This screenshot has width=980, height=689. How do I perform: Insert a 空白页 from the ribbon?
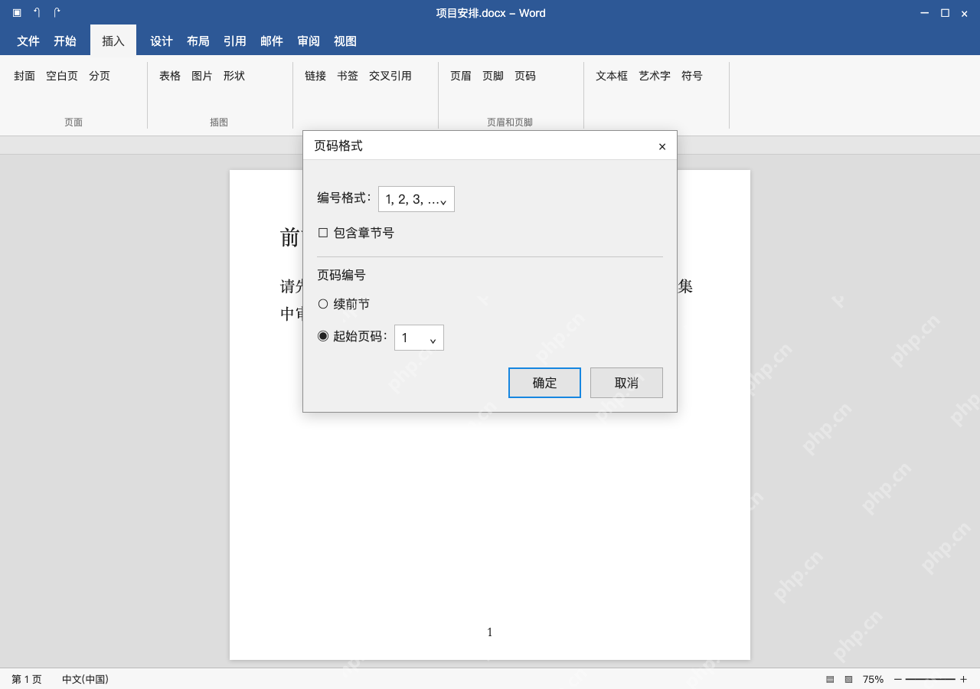(x=62, y=76)
